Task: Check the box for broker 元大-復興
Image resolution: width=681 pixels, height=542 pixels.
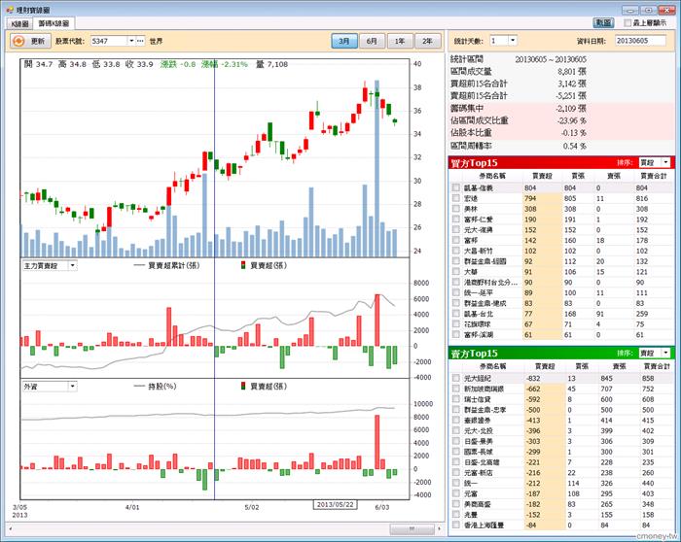Action: coord(455,230)
